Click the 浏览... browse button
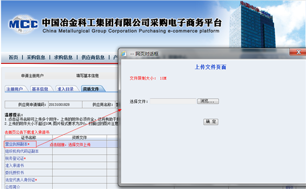This screenshot has width=306, height=189. (x=208, y=101)
